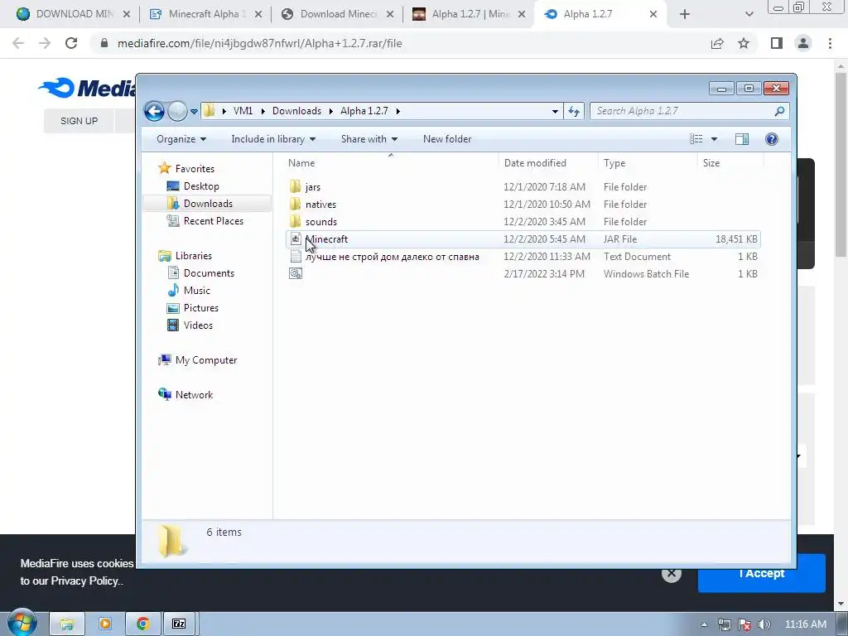
Task: Click the Downloads breadcrumb in address bar
Action: [x=296, y=111]
